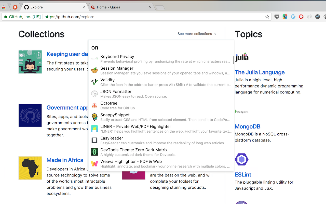Click the mongoDB logo
The height and width of the screenshot is (204, 326).
242,112
